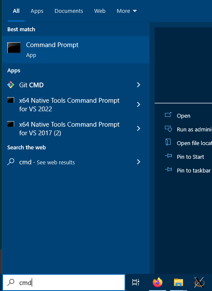Switch to the Documents search tab

click(x=69, y=11)
